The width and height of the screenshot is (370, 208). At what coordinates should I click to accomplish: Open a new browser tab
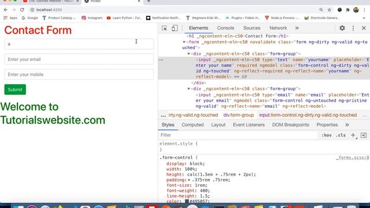click(x=149, y=1)
